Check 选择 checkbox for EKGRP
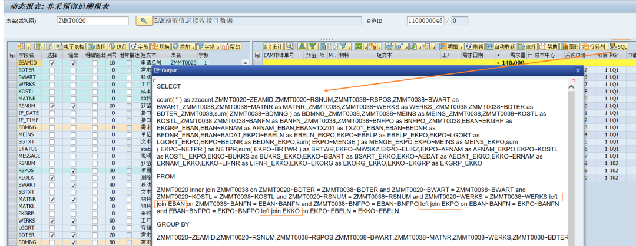The width and height of the screenshot is (636, 246). pos(52,214)
